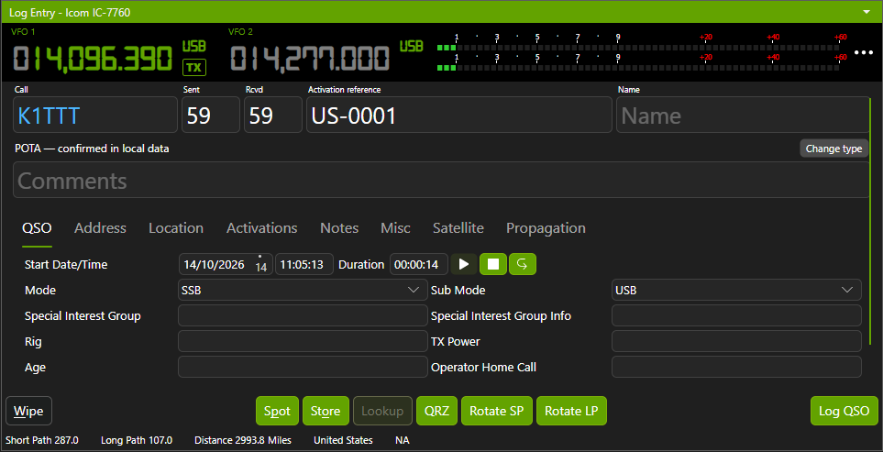Select the QSO tab
Viewport: 883px width, 452px height.
point(37,228)
